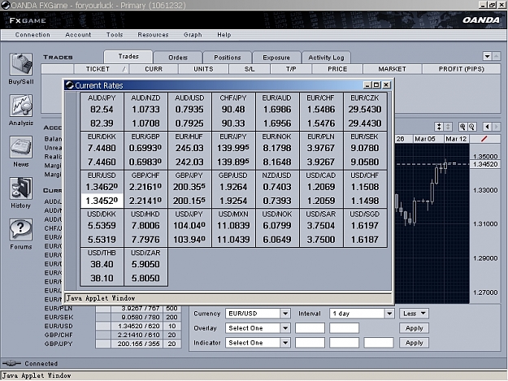Select NZD/USD cell in Current Rates
Image resolution: width=508 pixels, height=381 pixels.
tap(277, 189)
